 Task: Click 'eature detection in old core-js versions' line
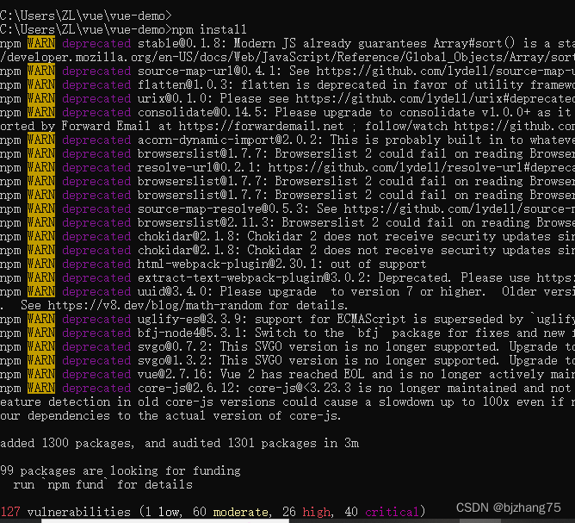[287, 402]
